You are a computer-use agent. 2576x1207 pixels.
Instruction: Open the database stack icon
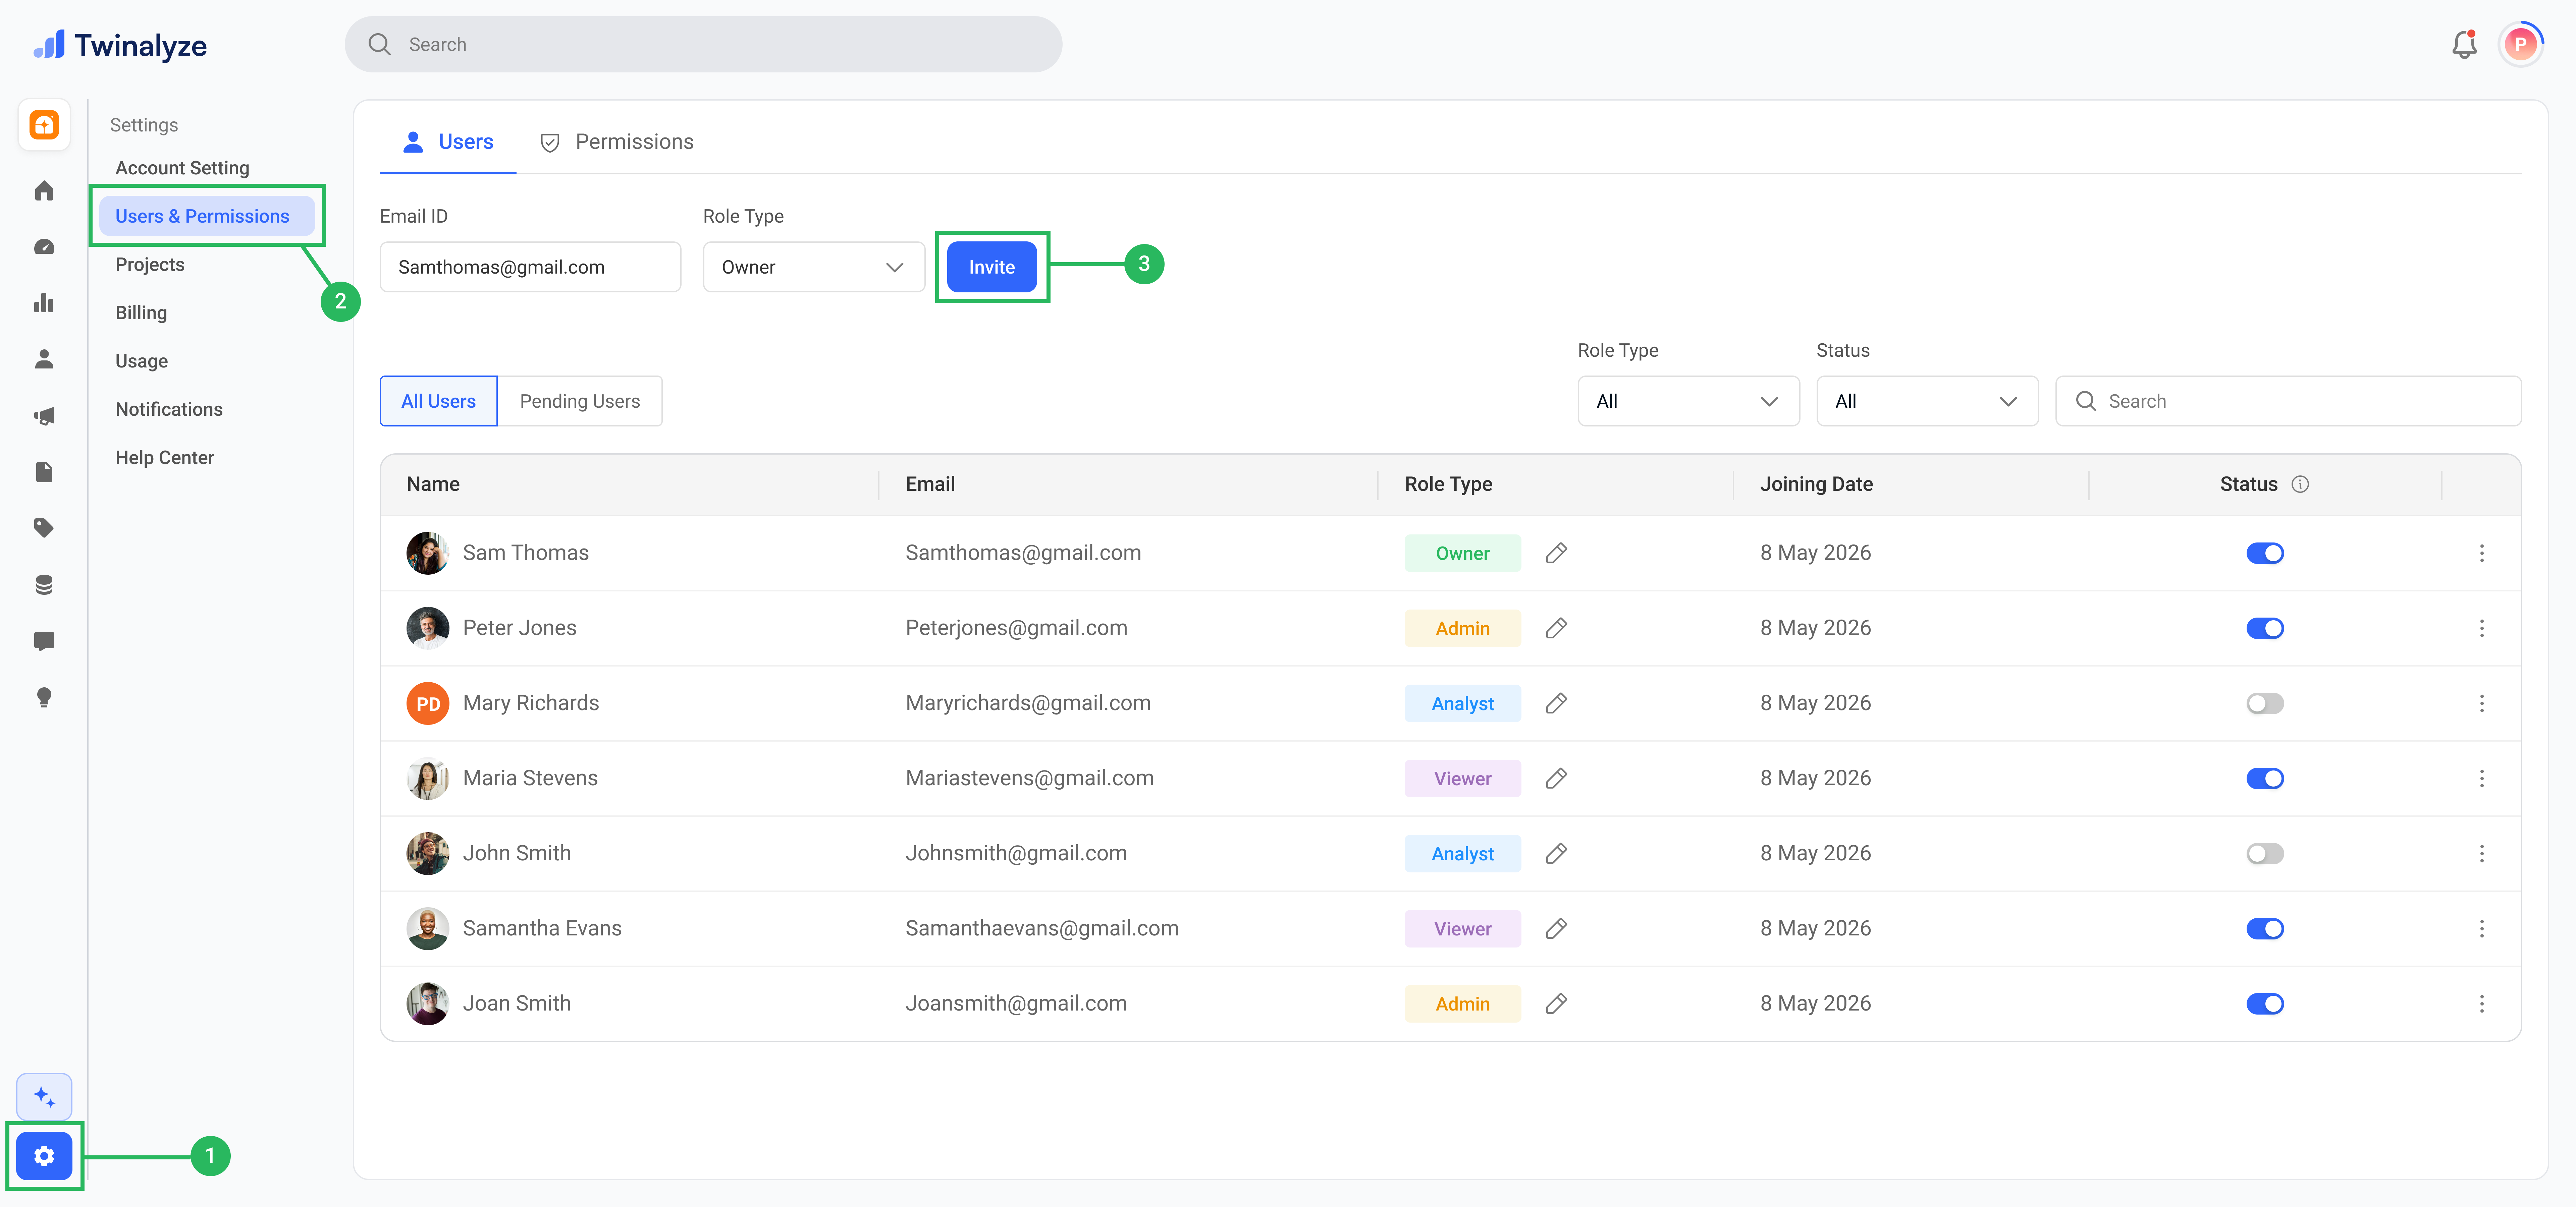44,584
